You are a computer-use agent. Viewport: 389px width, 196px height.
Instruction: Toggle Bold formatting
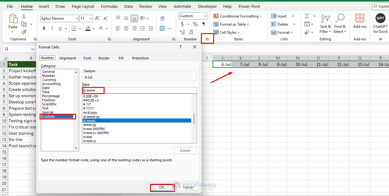[44, 28]
